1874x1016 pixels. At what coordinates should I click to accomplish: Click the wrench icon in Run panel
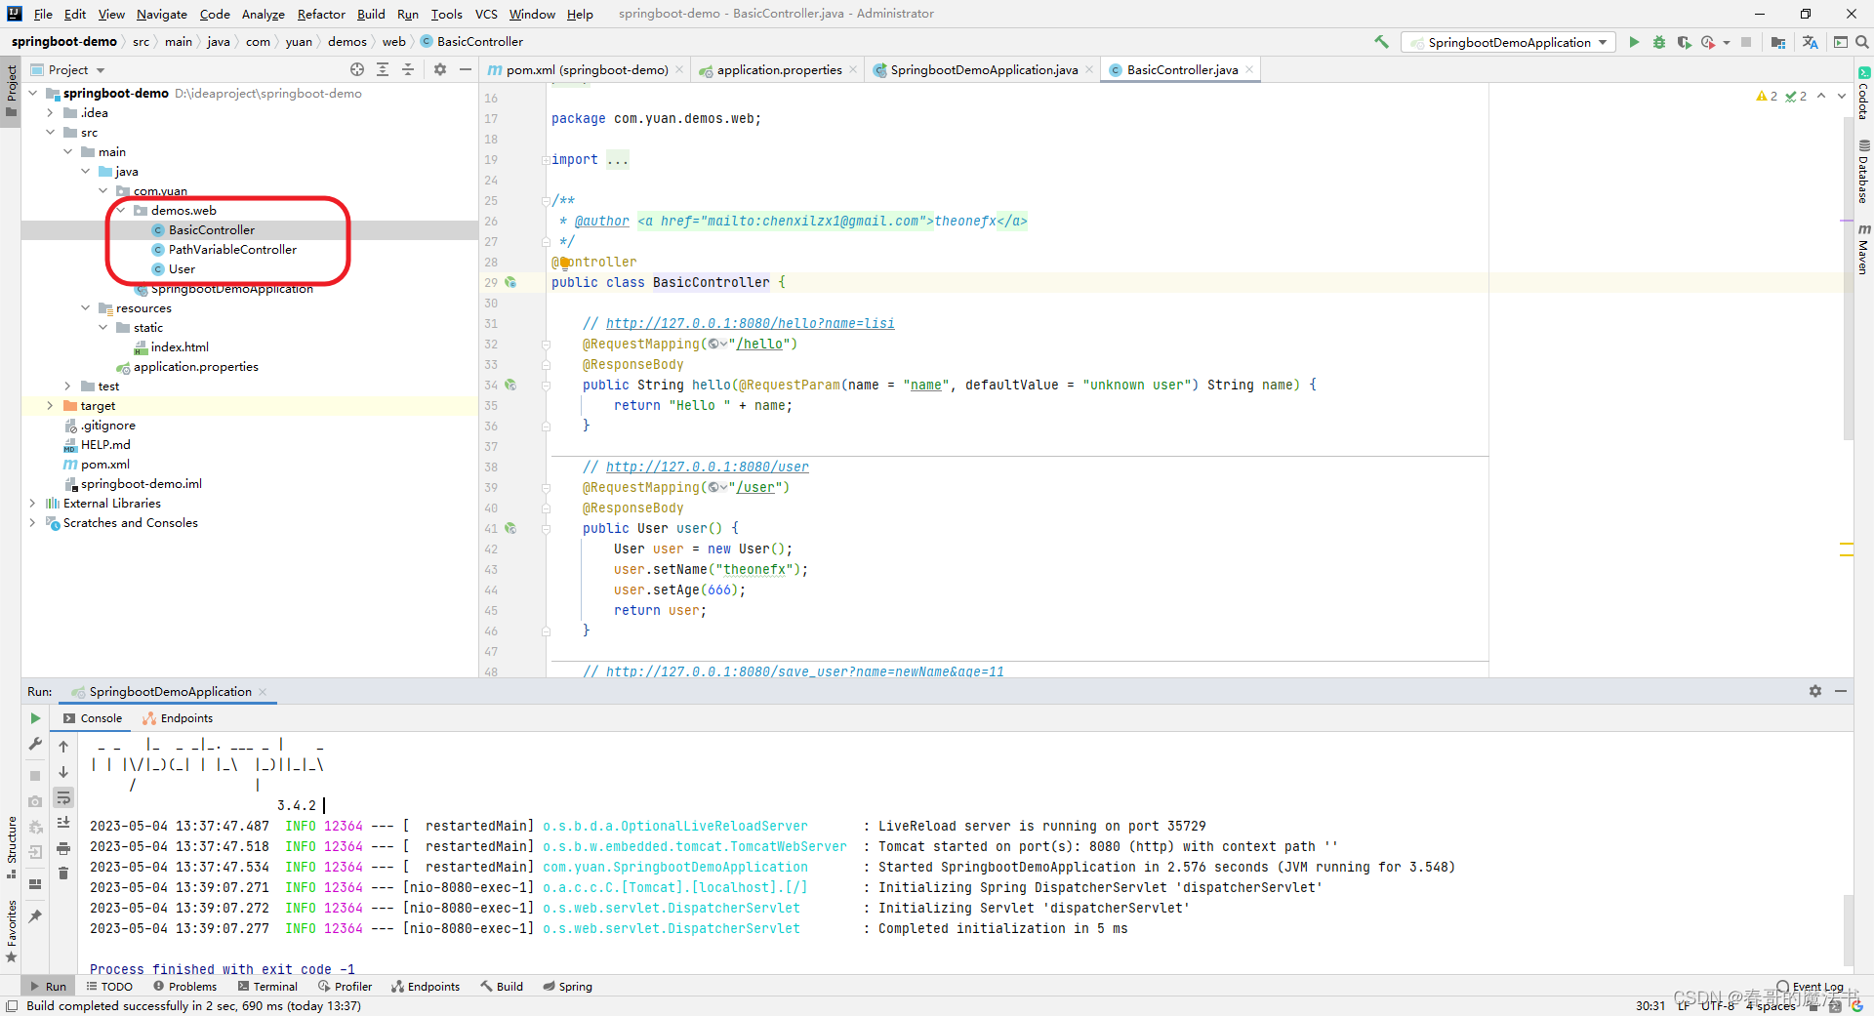[35, 745]
